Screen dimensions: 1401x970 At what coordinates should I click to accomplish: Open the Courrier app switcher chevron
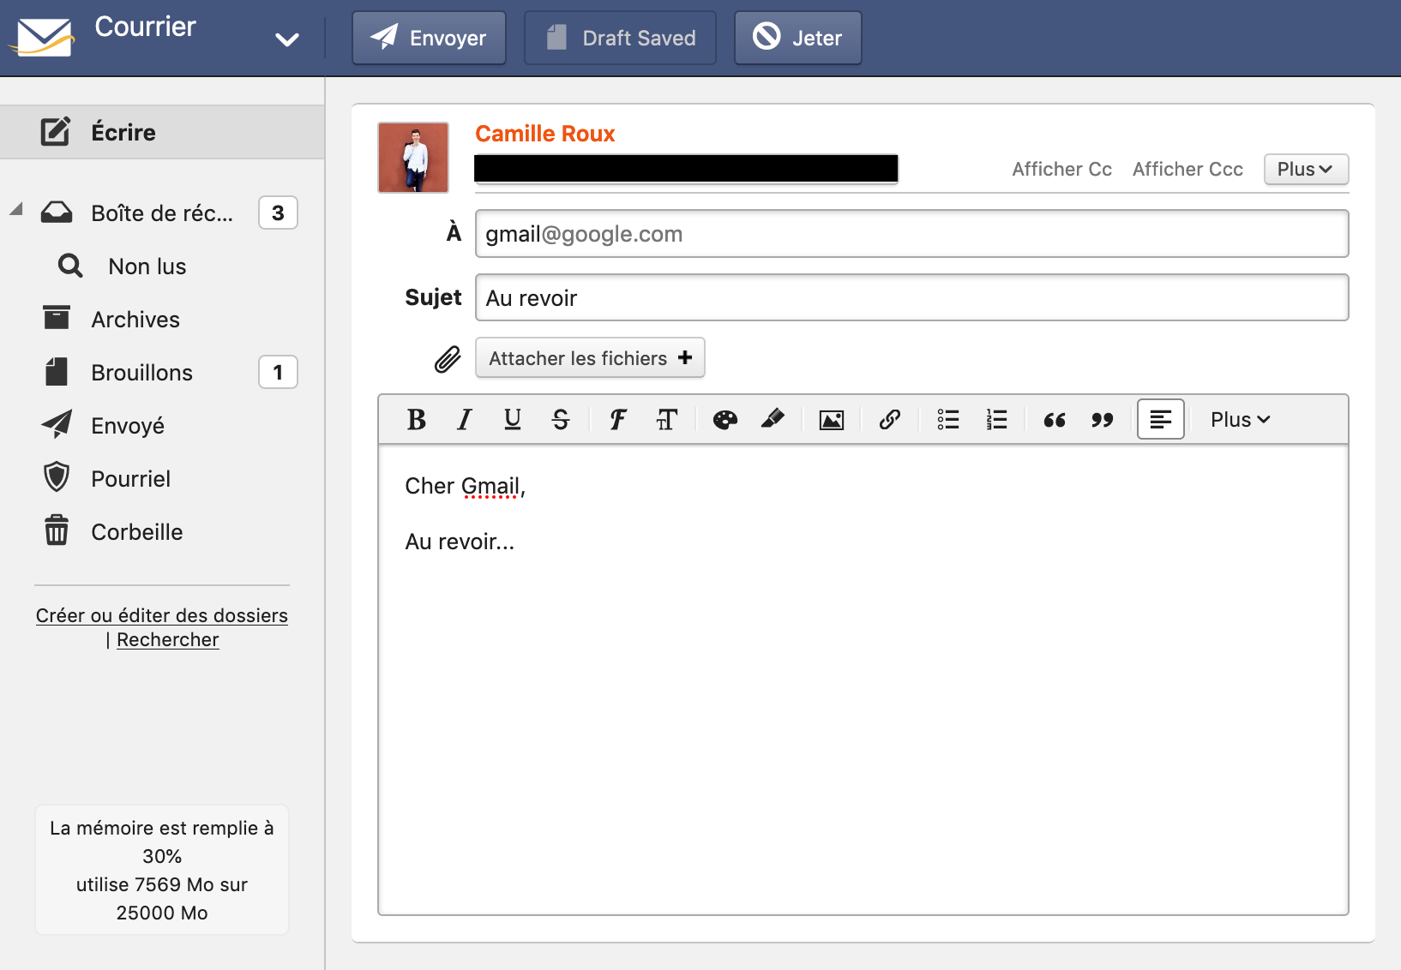[286, 39]
